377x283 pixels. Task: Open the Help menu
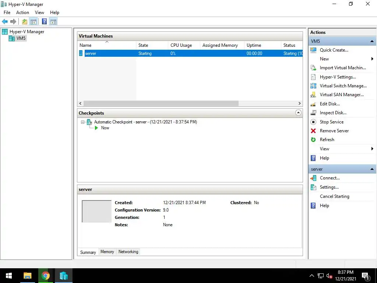54,13
